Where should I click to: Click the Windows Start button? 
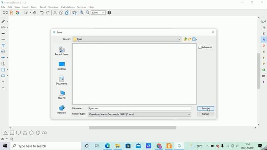point(5,146)
